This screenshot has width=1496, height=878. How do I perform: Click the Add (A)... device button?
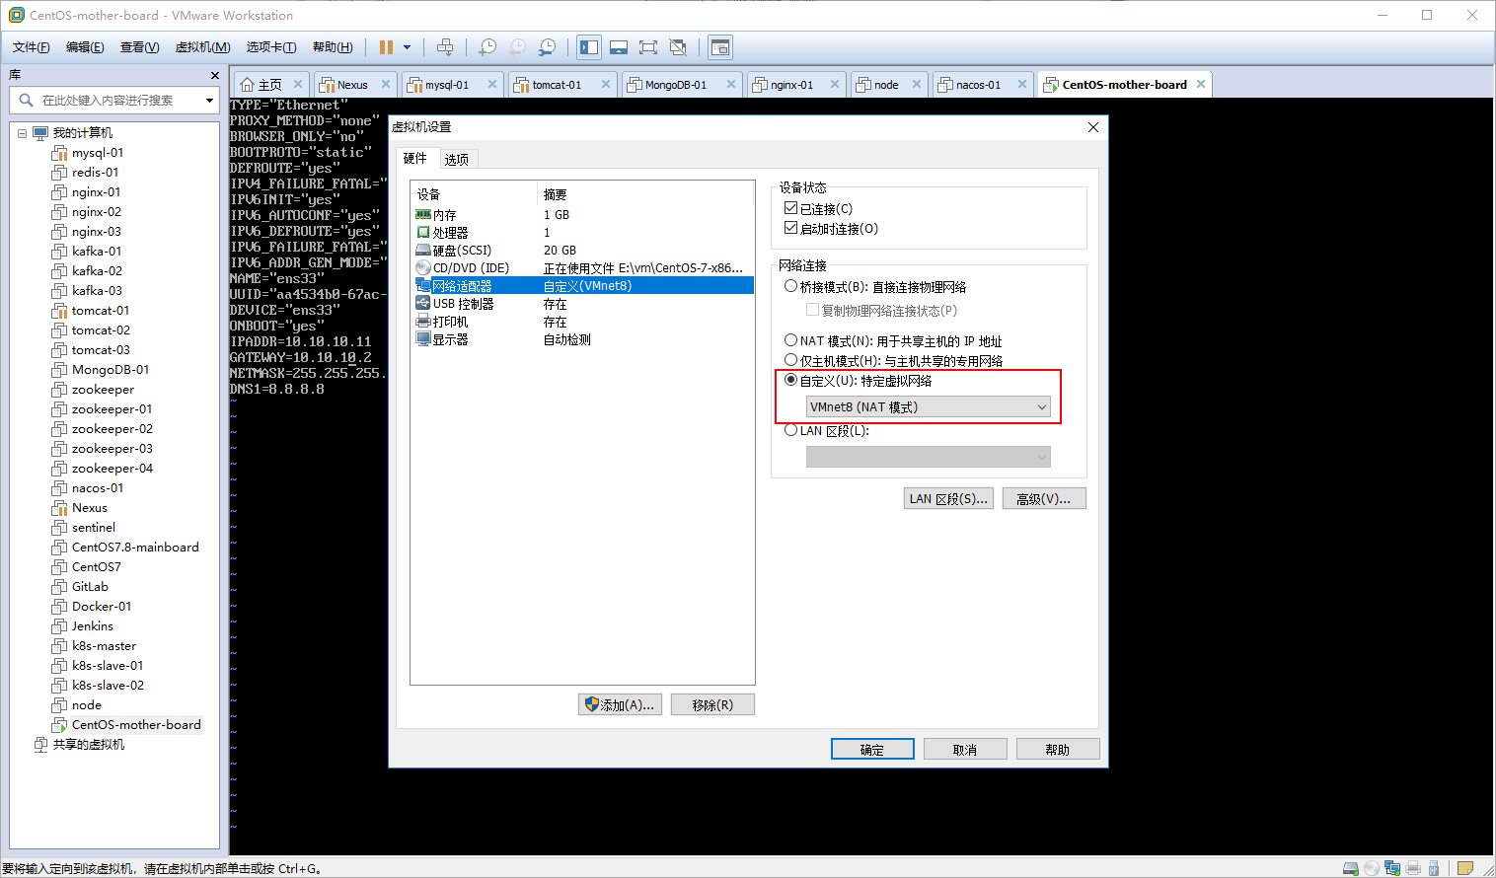[x=620, y=704]
